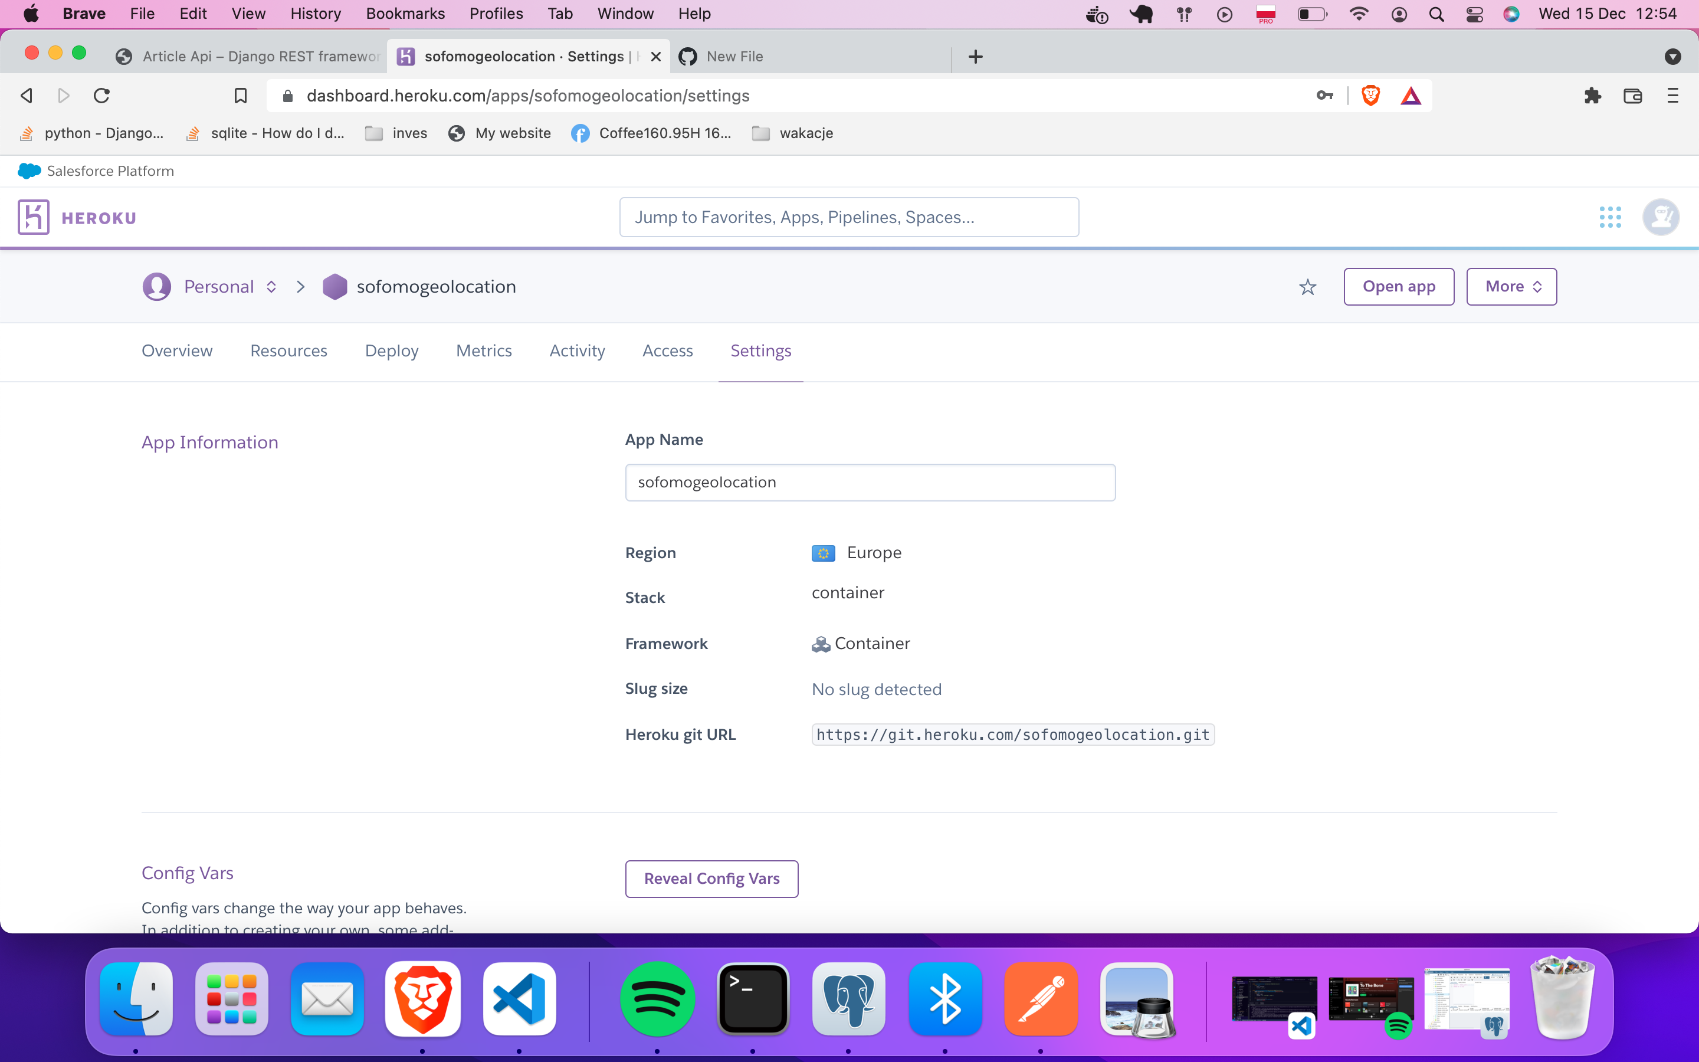Open the browser extensions puzzle icon
The width and height of the screenshot is (1699, 1062).
pos(1592,96)
